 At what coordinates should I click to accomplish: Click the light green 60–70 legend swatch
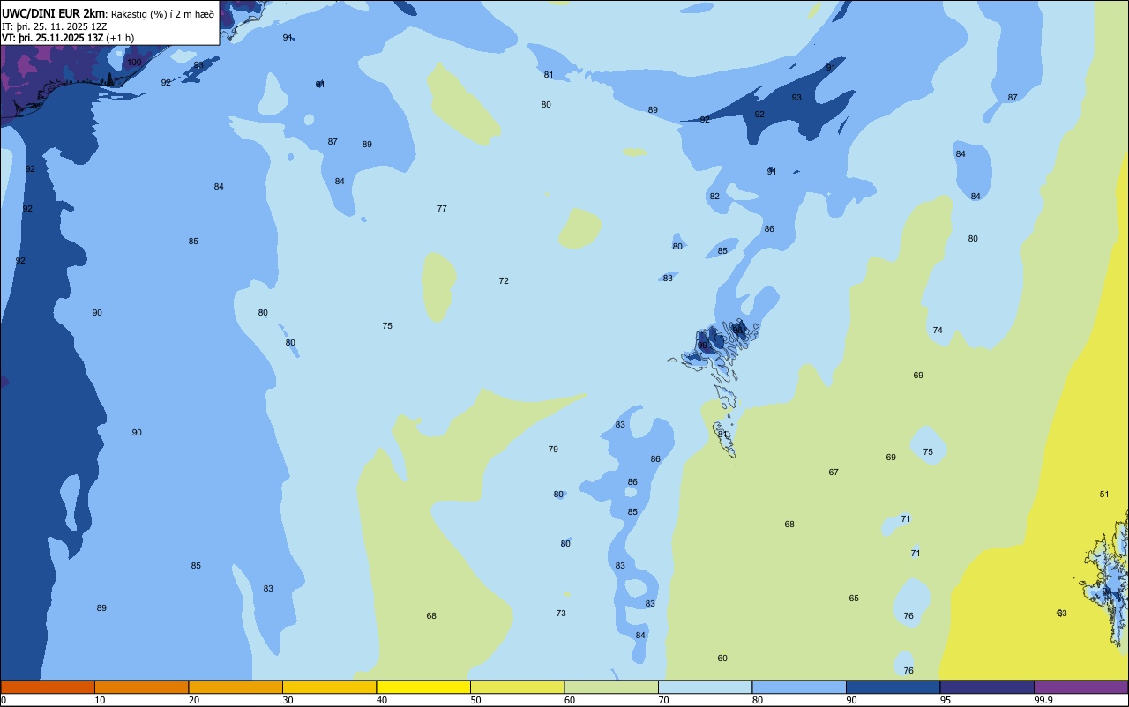611,687
